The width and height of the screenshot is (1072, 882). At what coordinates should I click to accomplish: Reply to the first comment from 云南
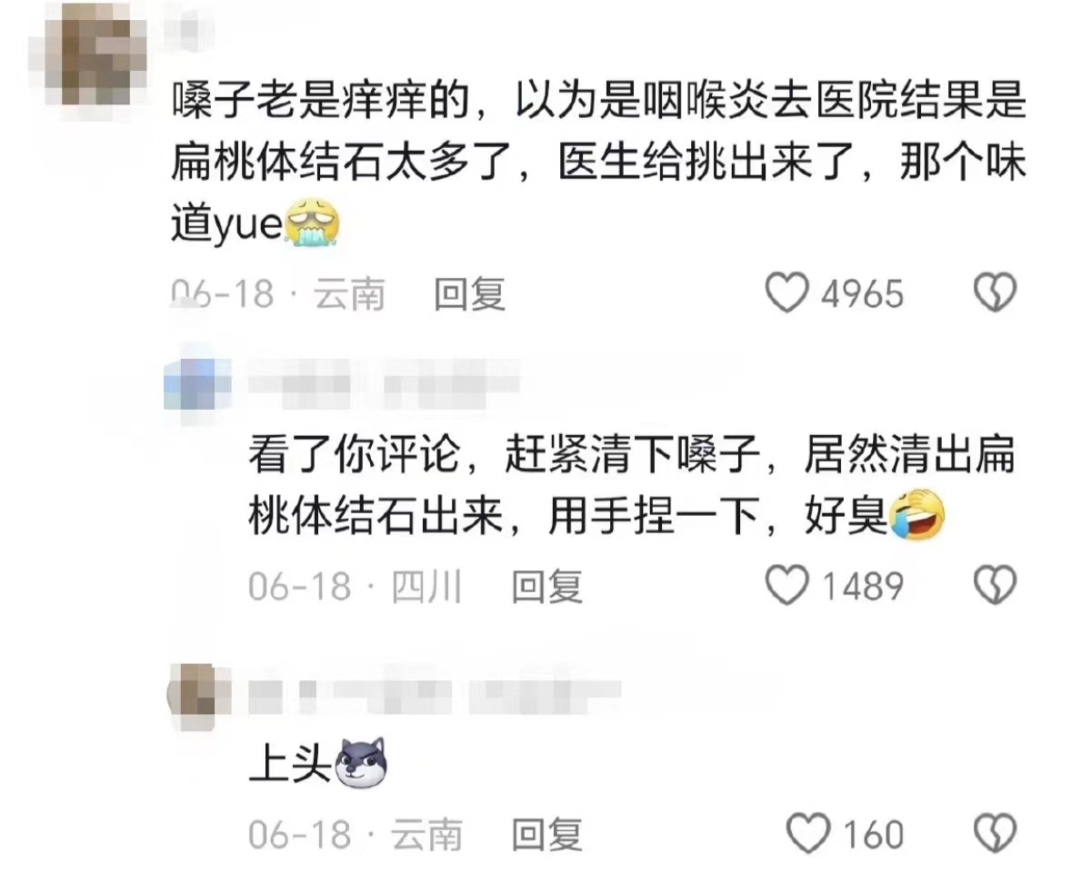tap(470, 294)
